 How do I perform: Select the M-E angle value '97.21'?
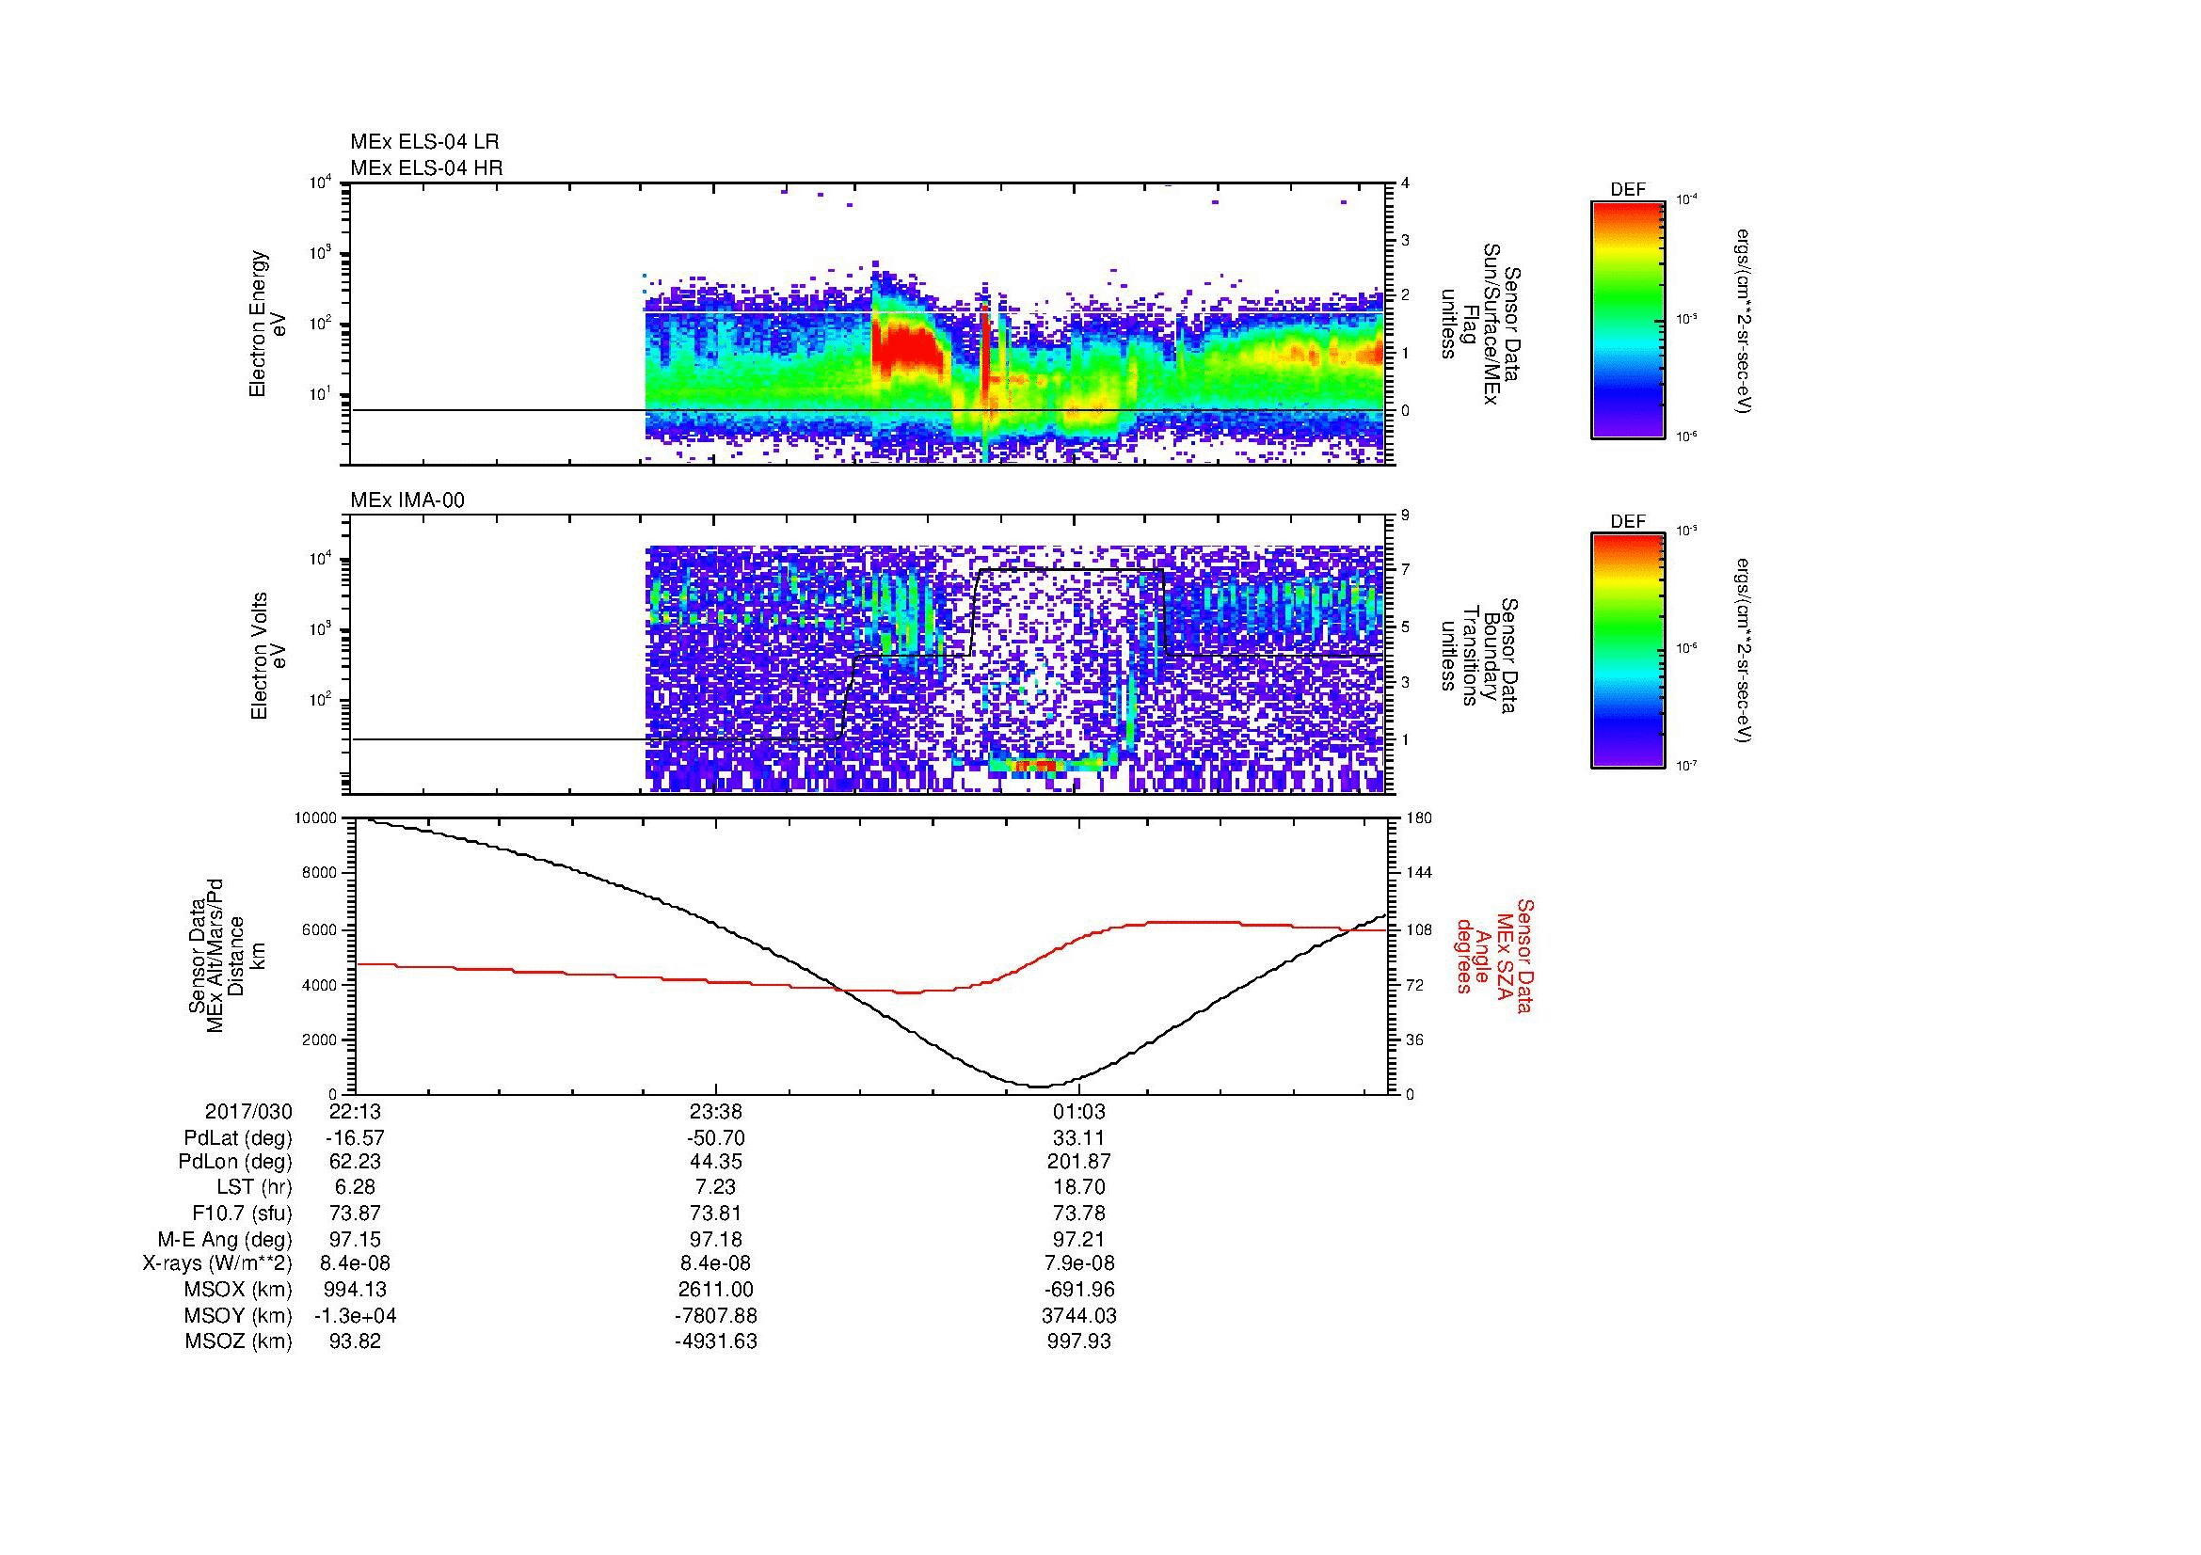pyautogui.click(x=1079, y=1239)
